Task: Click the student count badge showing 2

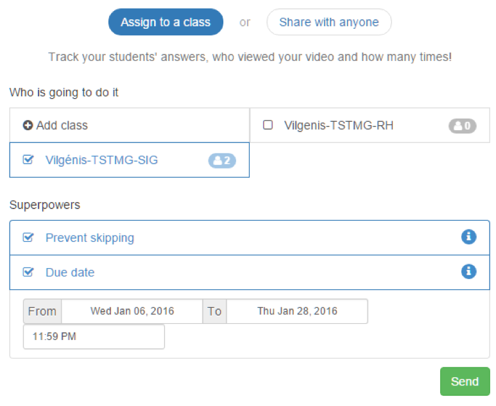Action: (222, 160)
